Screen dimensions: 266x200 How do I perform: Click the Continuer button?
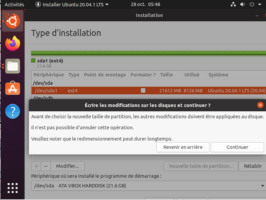click(x=237, y=147)
